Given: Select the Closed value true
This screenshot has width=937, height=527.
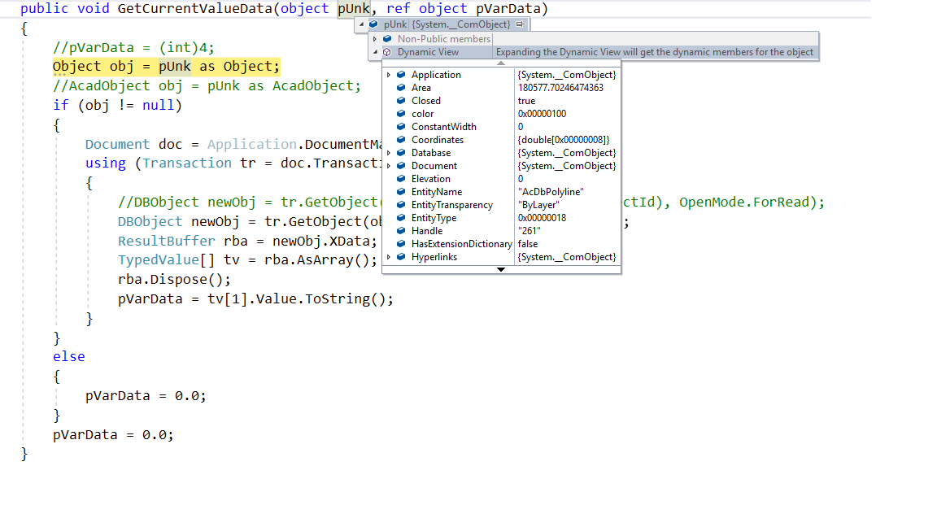Looking at the screenshot, I should (x=526, y=101).
